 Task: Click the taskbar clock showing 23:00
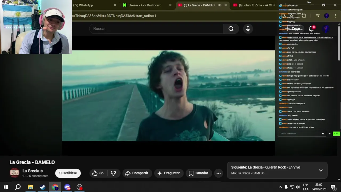tap(319, 187)
